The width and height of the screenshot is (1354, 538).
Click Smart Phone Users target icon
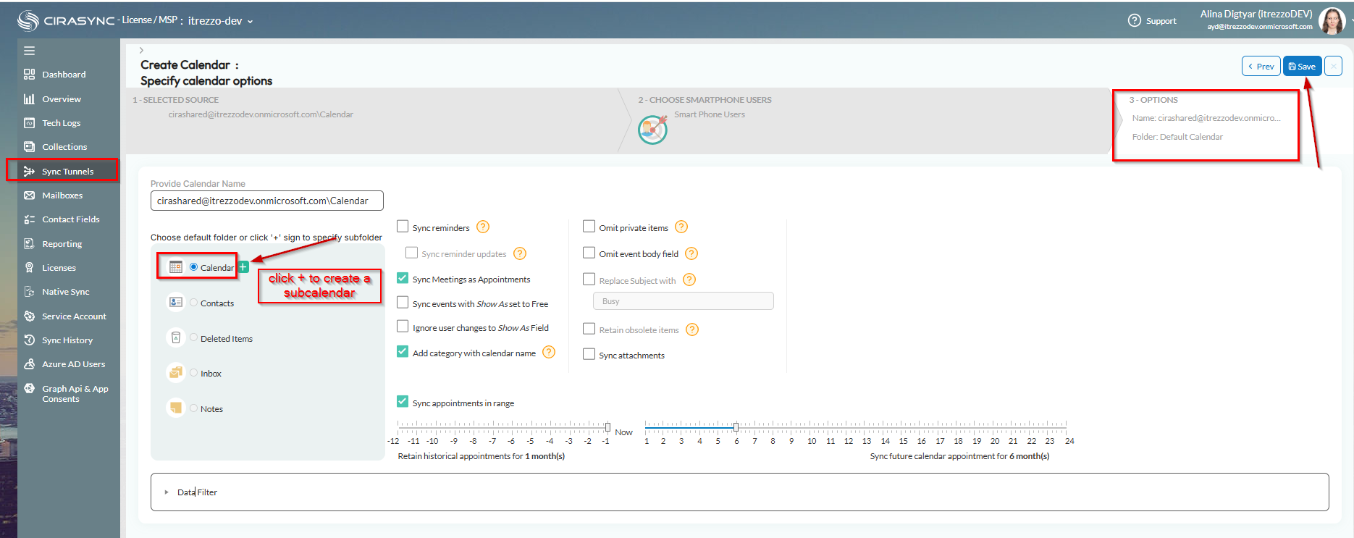coord(652,130)
